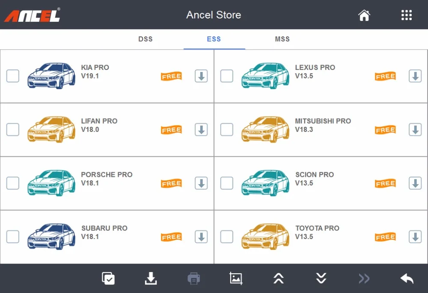Tick the SUBARU PRO checkbox
The image size is (428, 293).
pyautogui.click(x=12, y=236)
